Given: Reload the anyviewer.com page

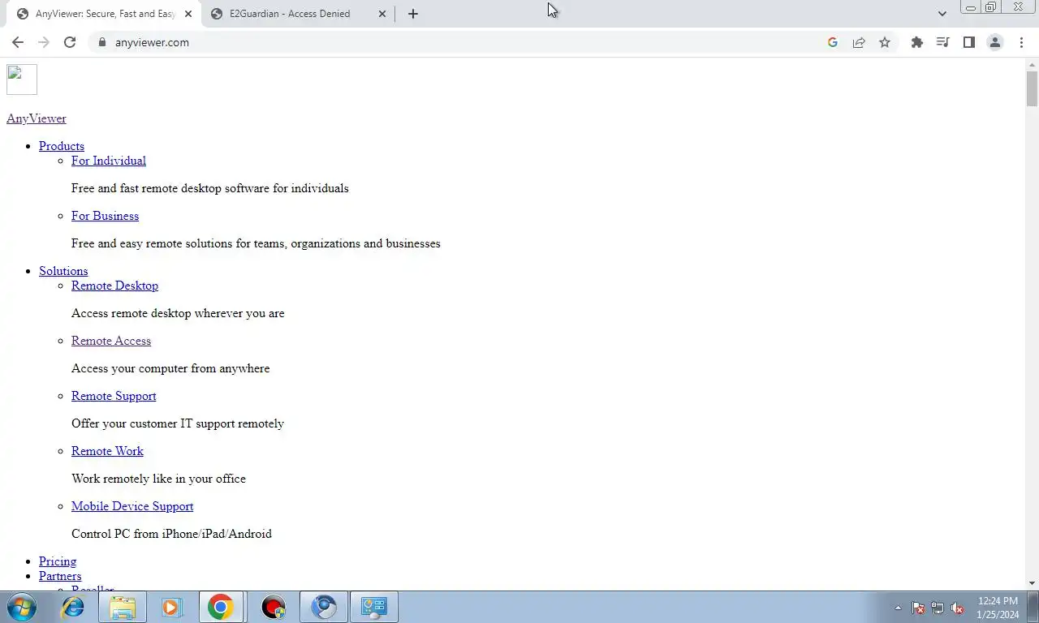Looking at the screenshot, I should [70, 42].
